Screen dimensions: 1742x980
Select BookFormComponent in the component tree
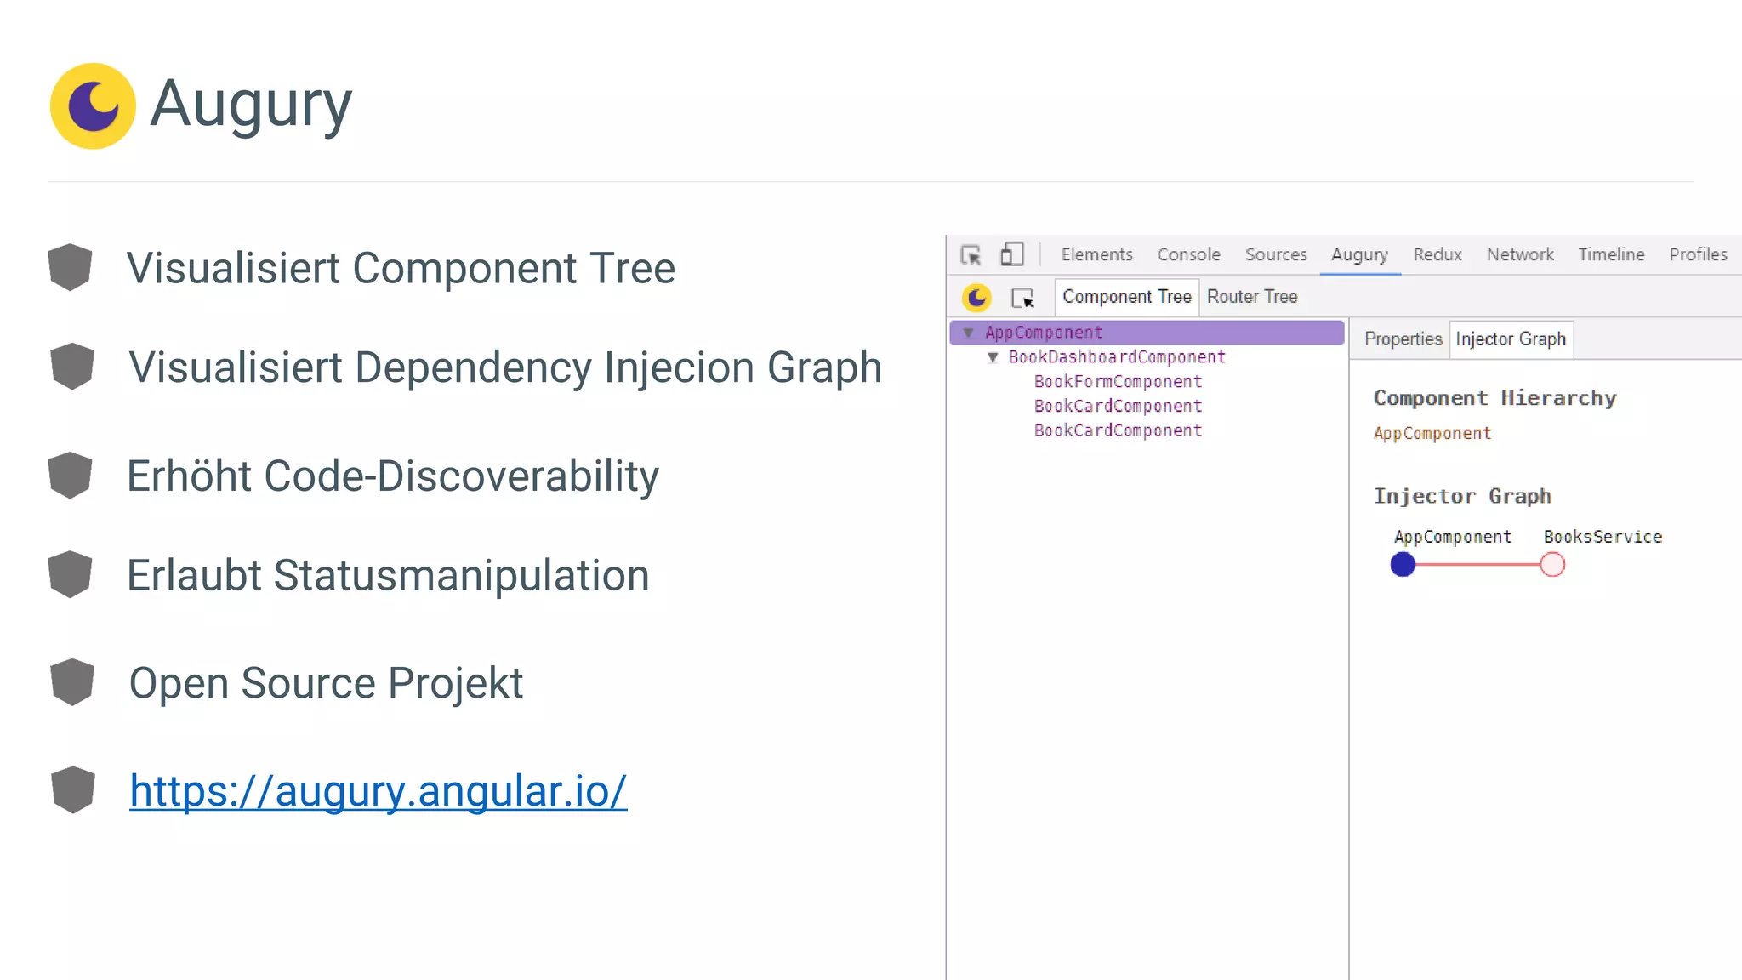pyautogui.click(x=1118, y=382)
